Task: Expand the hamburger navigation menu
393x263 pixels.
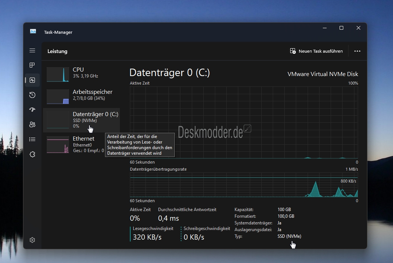Action: coord(32,50)
